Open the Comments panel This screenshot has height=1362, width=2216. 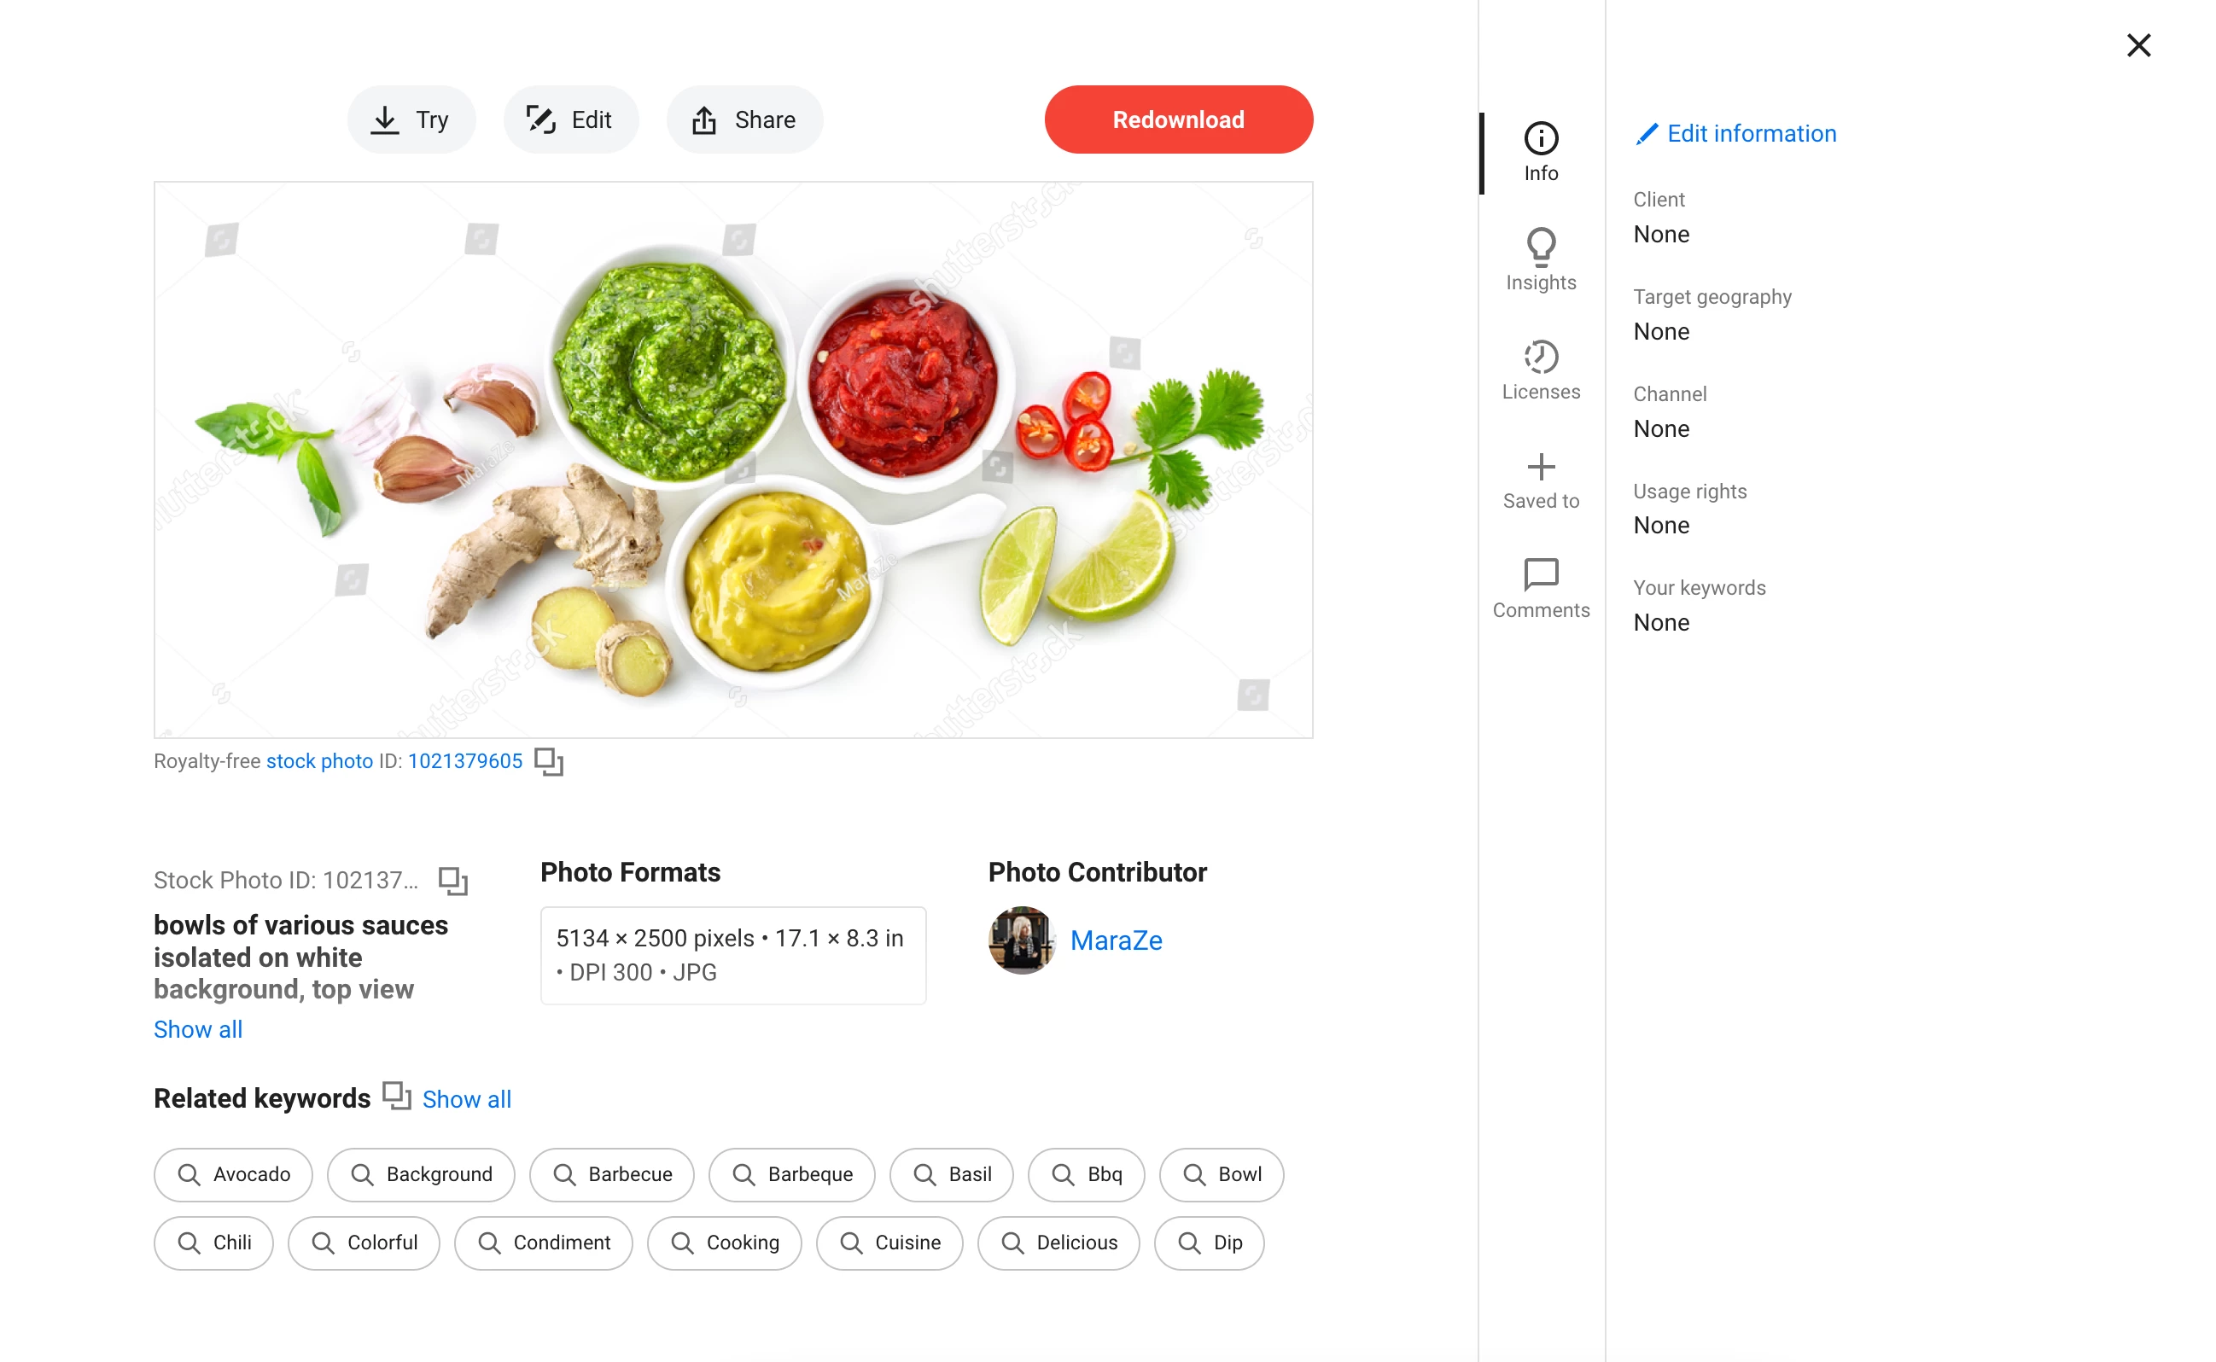click(x=1541, y=588)
